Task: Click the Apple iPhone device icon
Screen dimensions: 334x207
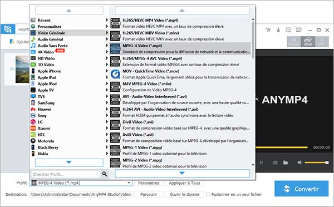Action: pyautogui.click(x=33, y=71)
